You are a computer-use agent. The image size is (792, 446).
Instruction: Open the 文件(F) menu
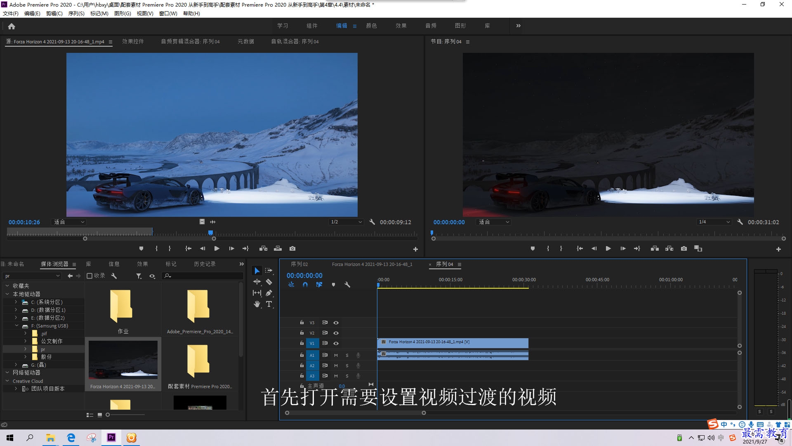pos(11,13)
